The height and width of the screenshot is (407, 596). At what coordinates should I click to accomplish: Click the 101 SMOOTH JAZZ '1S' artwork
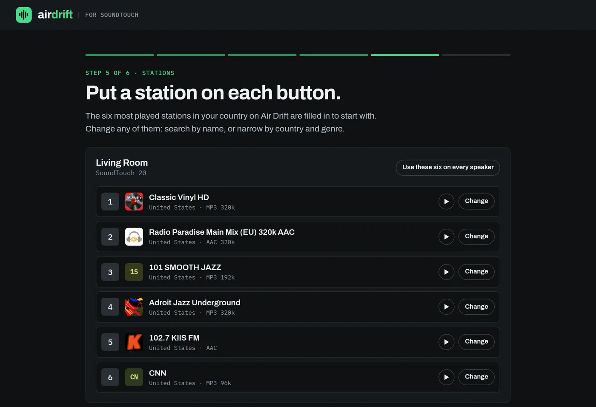[x=134, y=272]
